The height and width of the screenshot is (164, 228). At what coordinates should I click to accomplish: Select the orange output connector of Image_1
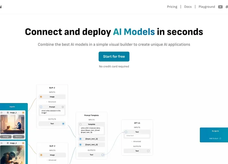[23, 112]
